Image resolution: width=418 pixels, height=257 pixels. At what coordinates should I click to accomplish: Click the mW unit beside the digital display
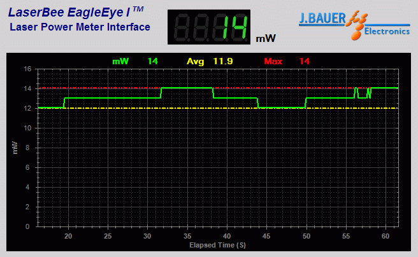(266, 39)
